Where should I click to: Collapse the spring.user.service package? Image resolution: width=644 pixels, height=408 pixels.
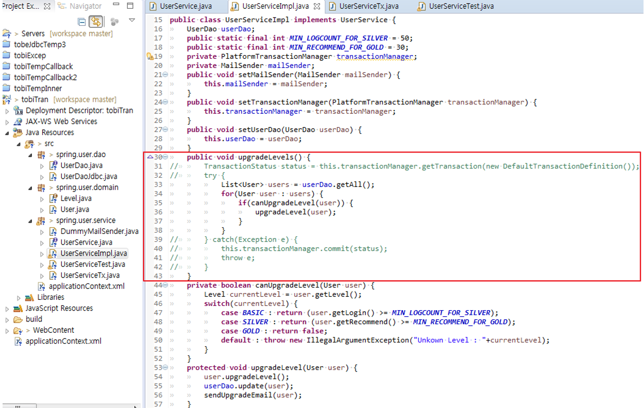point(30,221)
